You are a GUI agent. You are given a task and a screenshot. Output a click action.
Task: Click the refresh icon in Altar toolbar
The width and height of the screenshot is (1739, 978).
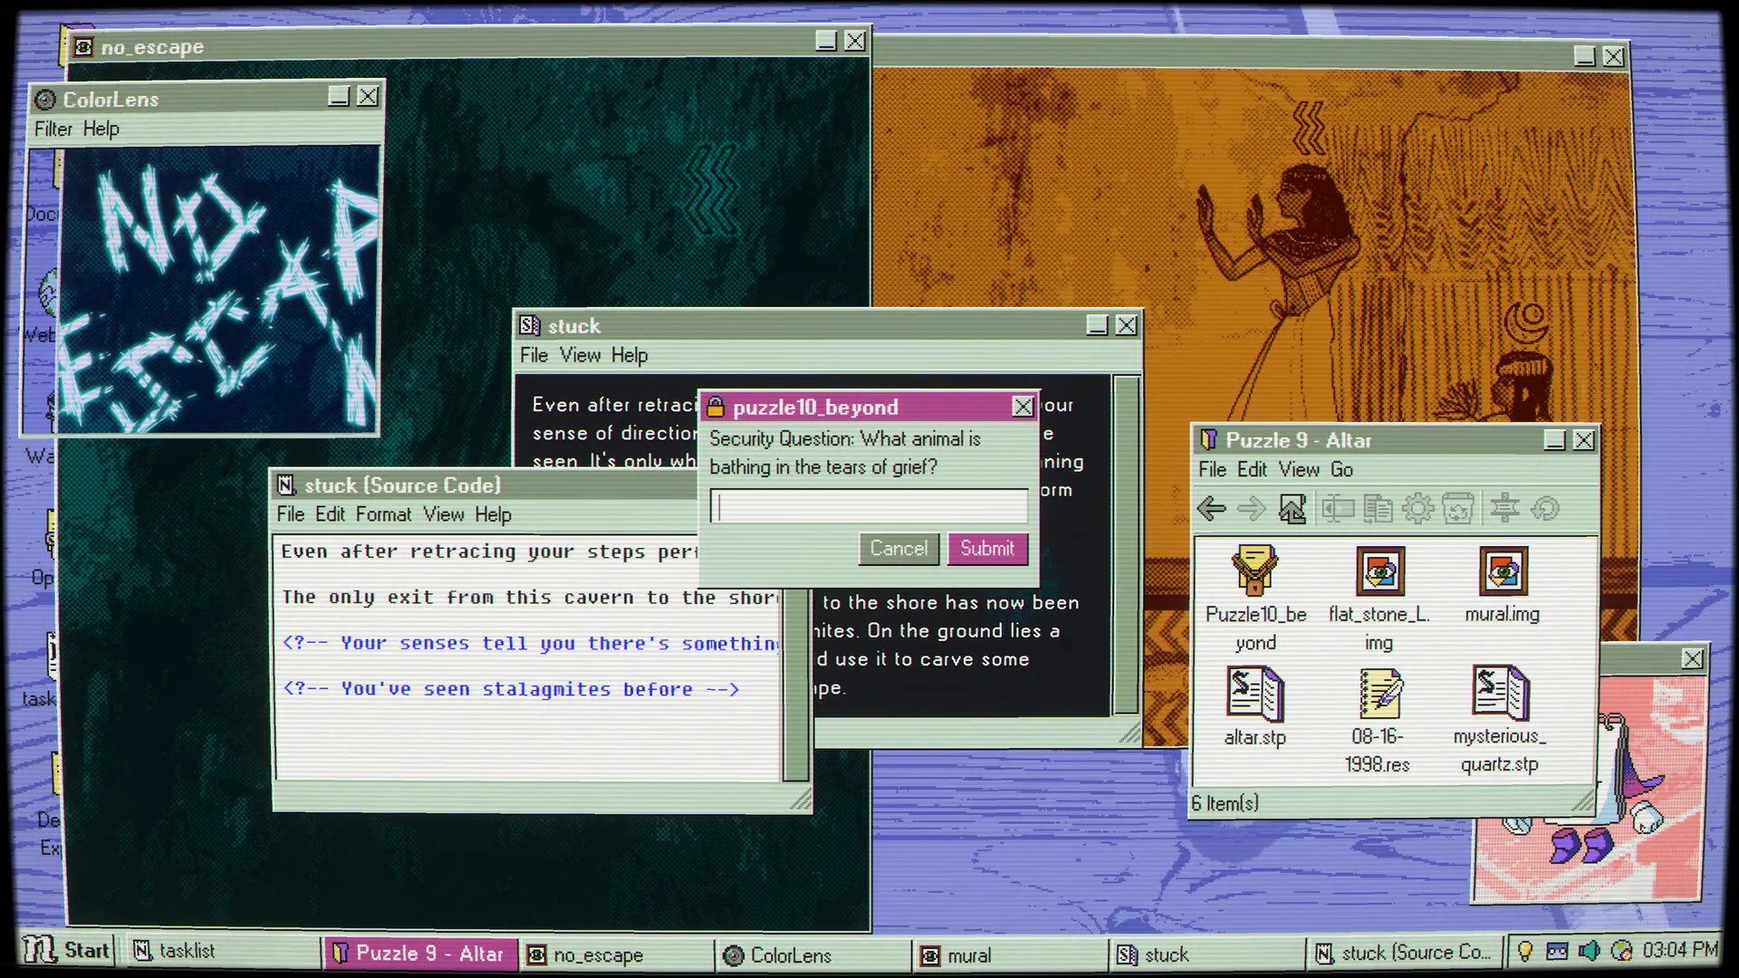coord(1545,509)
